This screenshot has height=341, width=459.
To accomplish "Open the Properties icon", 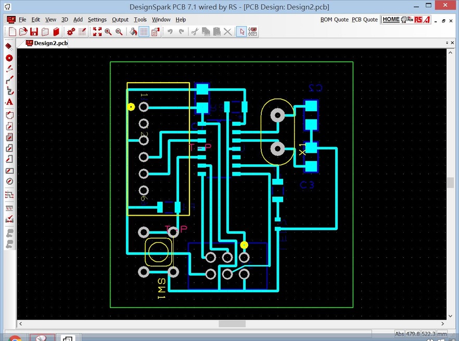I will [156, 31].
